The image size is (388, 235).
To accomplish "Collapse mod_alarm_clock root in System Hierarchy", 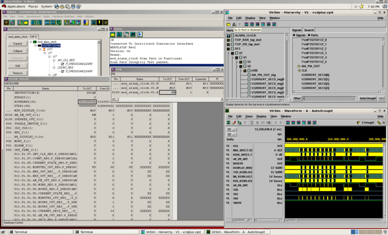I will (31, 42).
